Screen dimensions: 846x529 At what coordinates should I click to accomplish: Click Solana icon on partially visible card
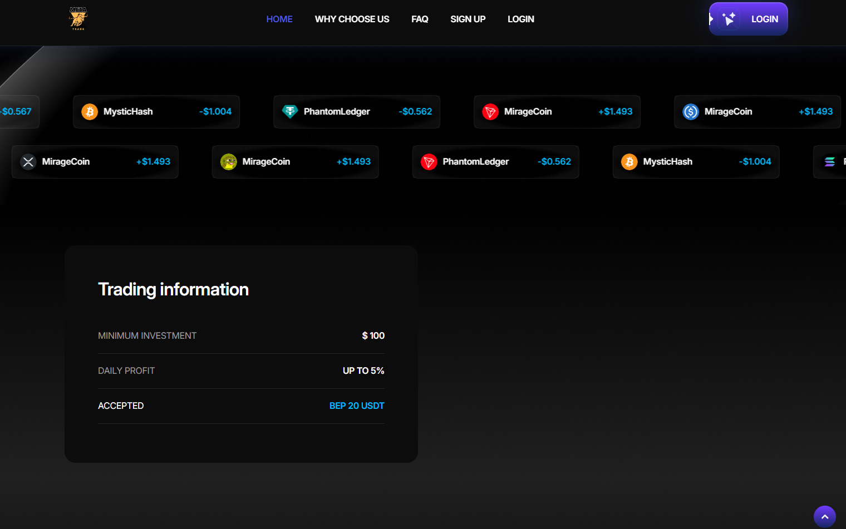point(830,162)
